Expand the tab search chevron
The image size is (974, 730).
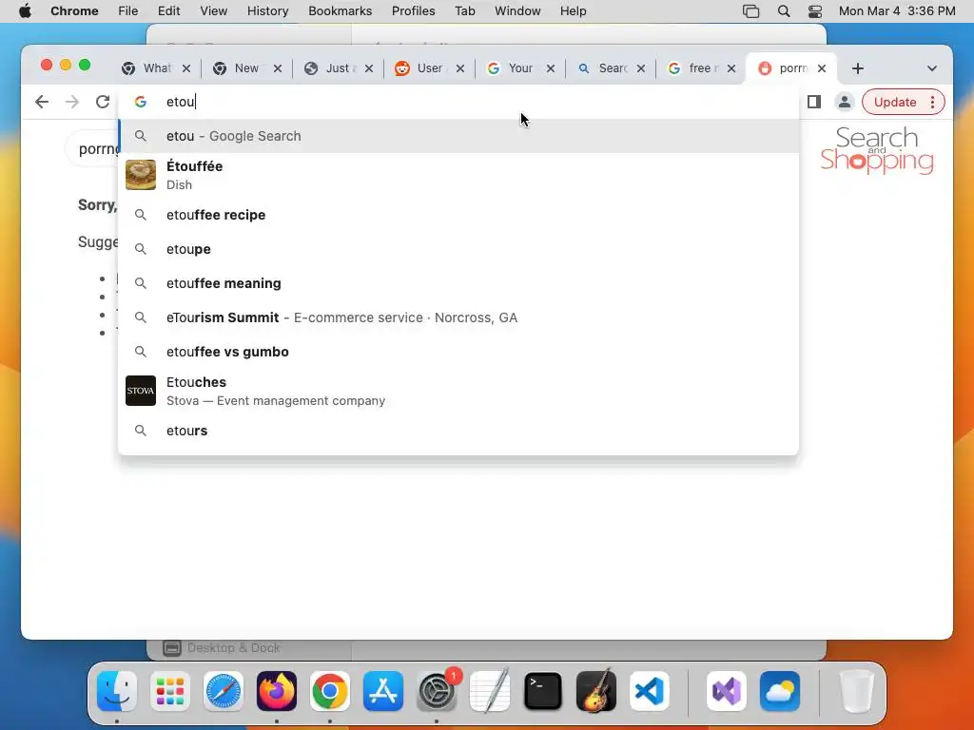click(932, 68)
